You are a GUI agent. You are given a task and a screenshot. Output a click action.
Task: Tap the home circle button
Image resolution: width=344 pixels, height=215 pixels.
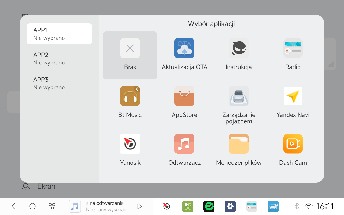[x=33, y=206]
